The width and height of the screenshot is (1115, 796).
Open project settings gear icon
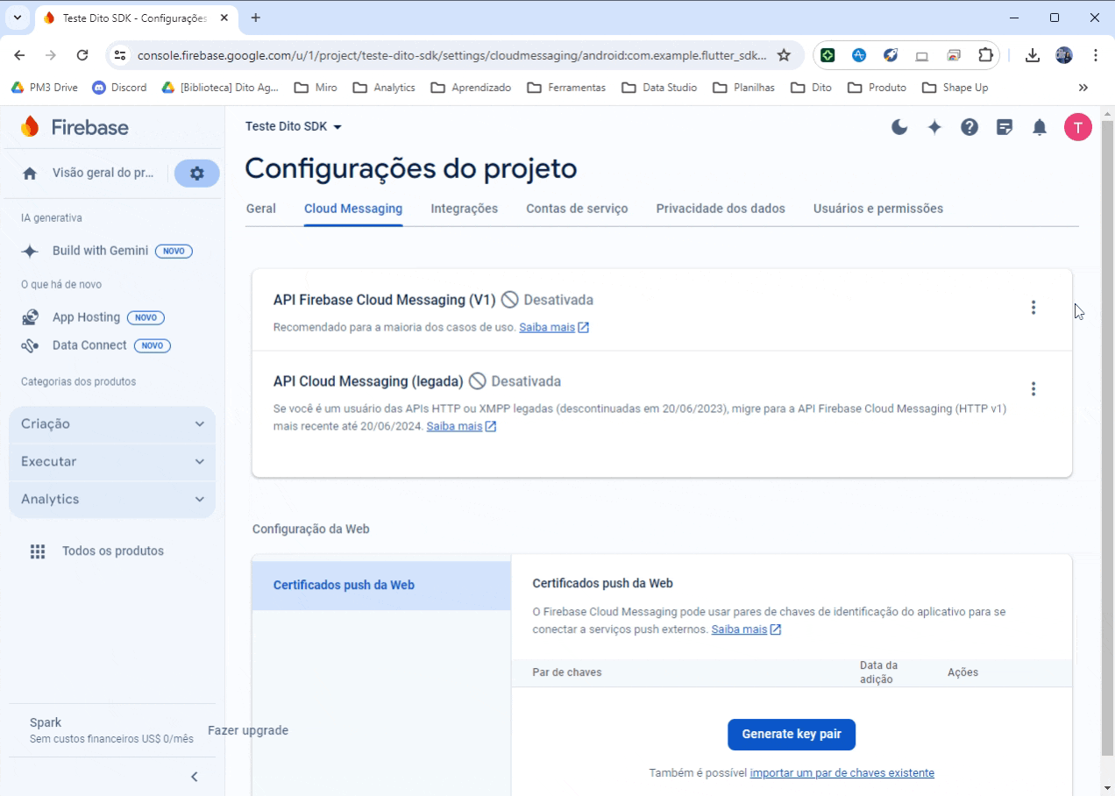(x=197, y=174)
